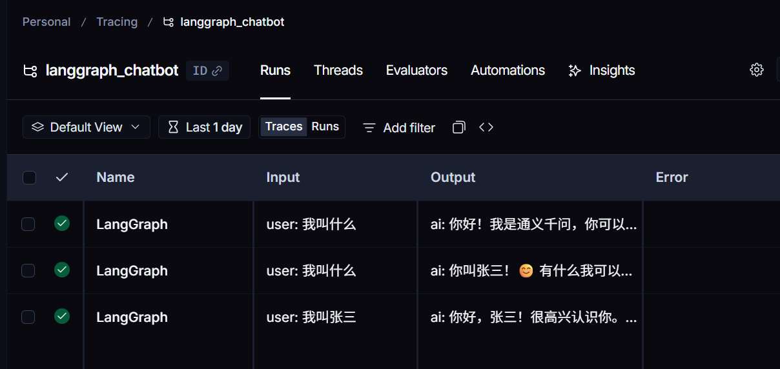The width and height of the screenshot is (780, 369).
Task: Select checkbox of the 我叫张三 input row
Action: pyautogui.click(x=28, y=317)
